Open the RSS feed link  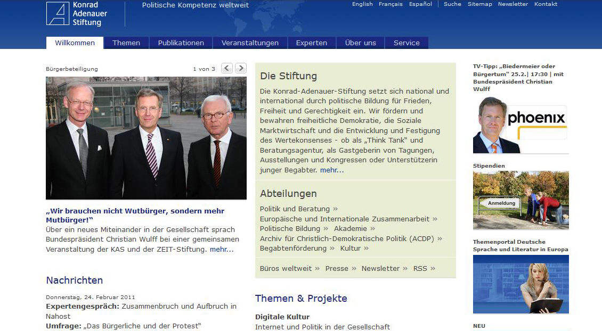click(x=420, y=269)
